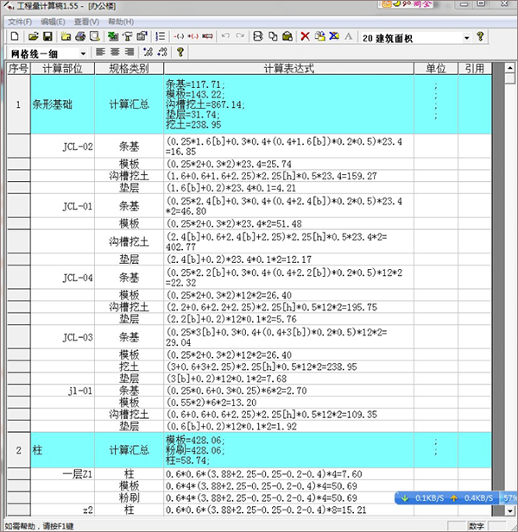The height and width of the screenshot is (532, 518).
Task: Open the 帮助(H) menu
Action: pos(121,22)
